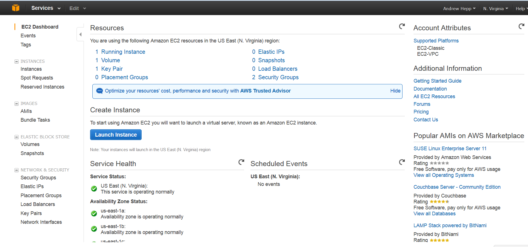The image size is (528, 247).
Task: Open the AWS Trusted Advisor link
Action: [x=265, y=91]
